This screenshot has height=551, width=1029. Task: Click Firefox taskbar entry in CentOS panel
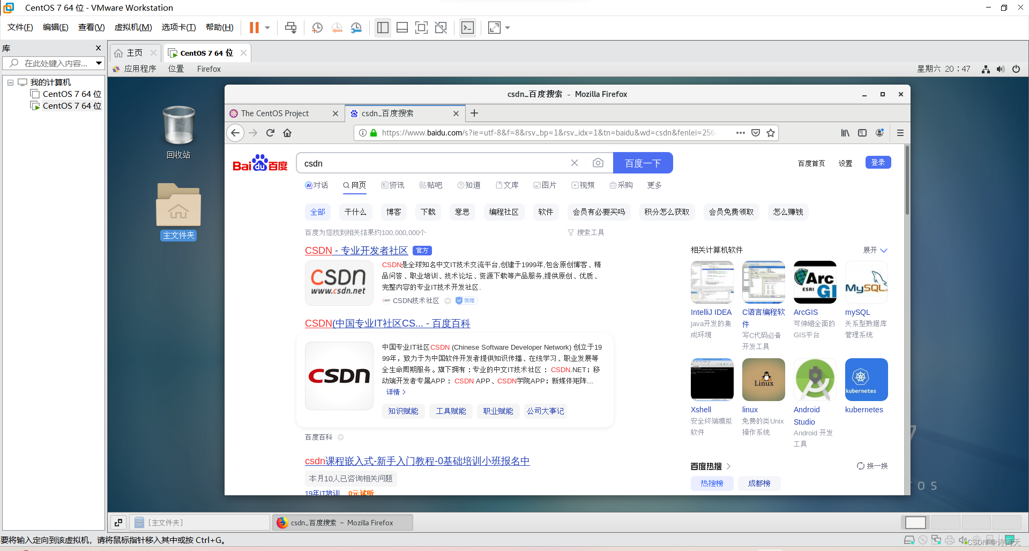pyautogui.click(x=343, y=523)
